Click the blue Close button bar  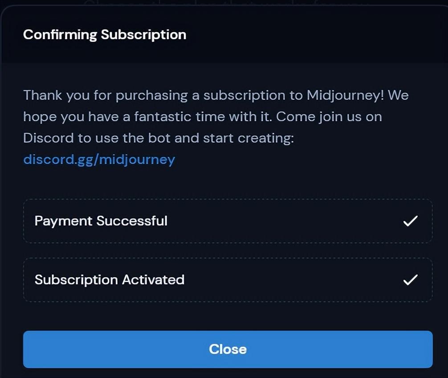228,349
